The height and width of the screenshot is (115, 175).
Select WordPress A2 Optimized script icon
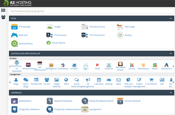(17, 63)
